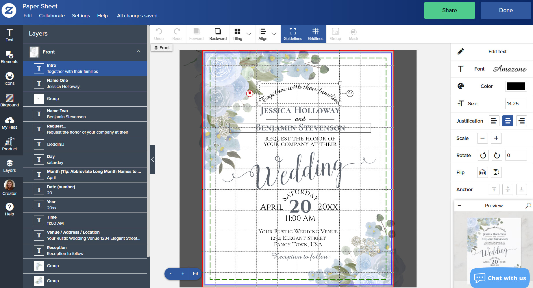Click the rotate handle on canvas

pyautogui.click(x=350, y=93)
